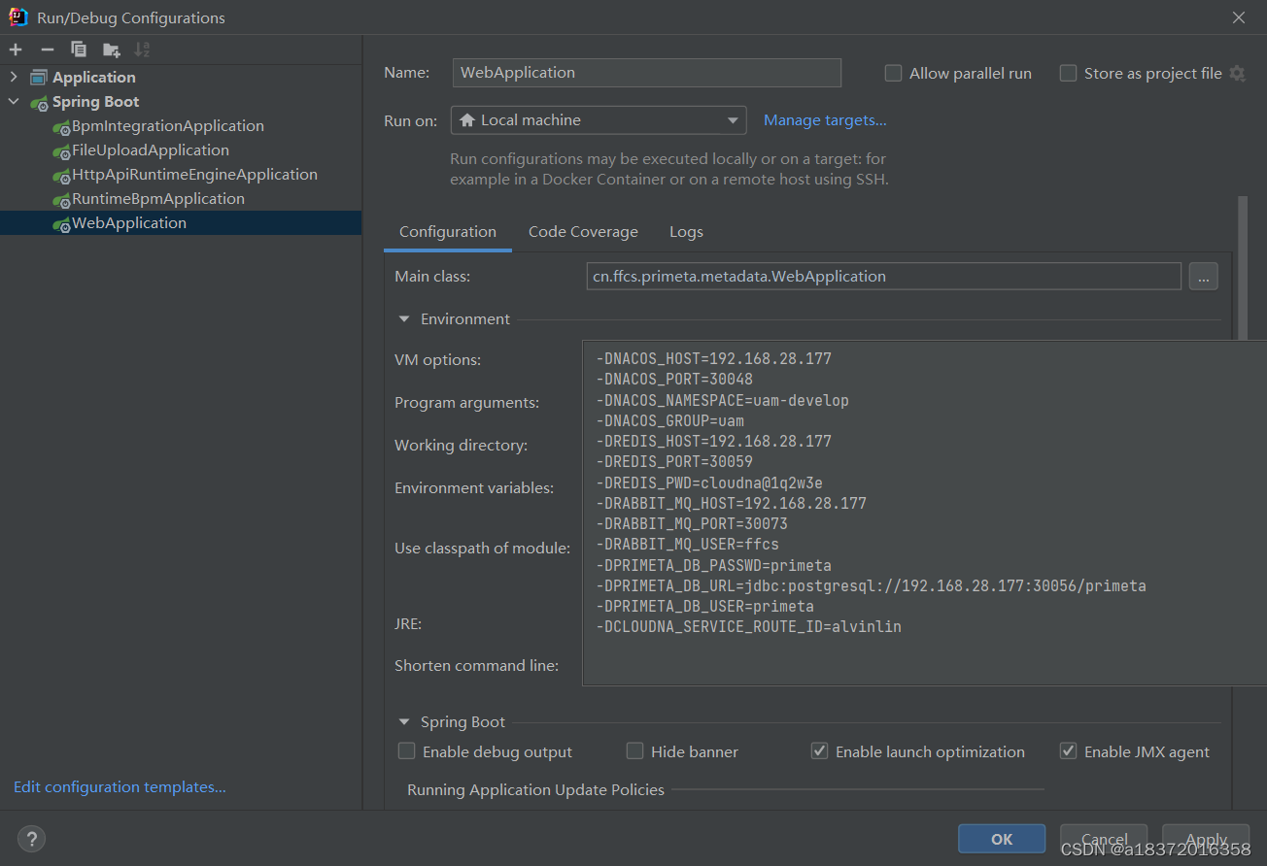Open the Run on Local machine dropdown
Image resolution: width=1267 pixels, height=866 pixels.
(x=599, y=120)
